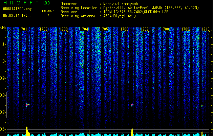The image size is (213, 136).
Task: Click the kHz axis unit label
Action: click(x=3, y=28)
